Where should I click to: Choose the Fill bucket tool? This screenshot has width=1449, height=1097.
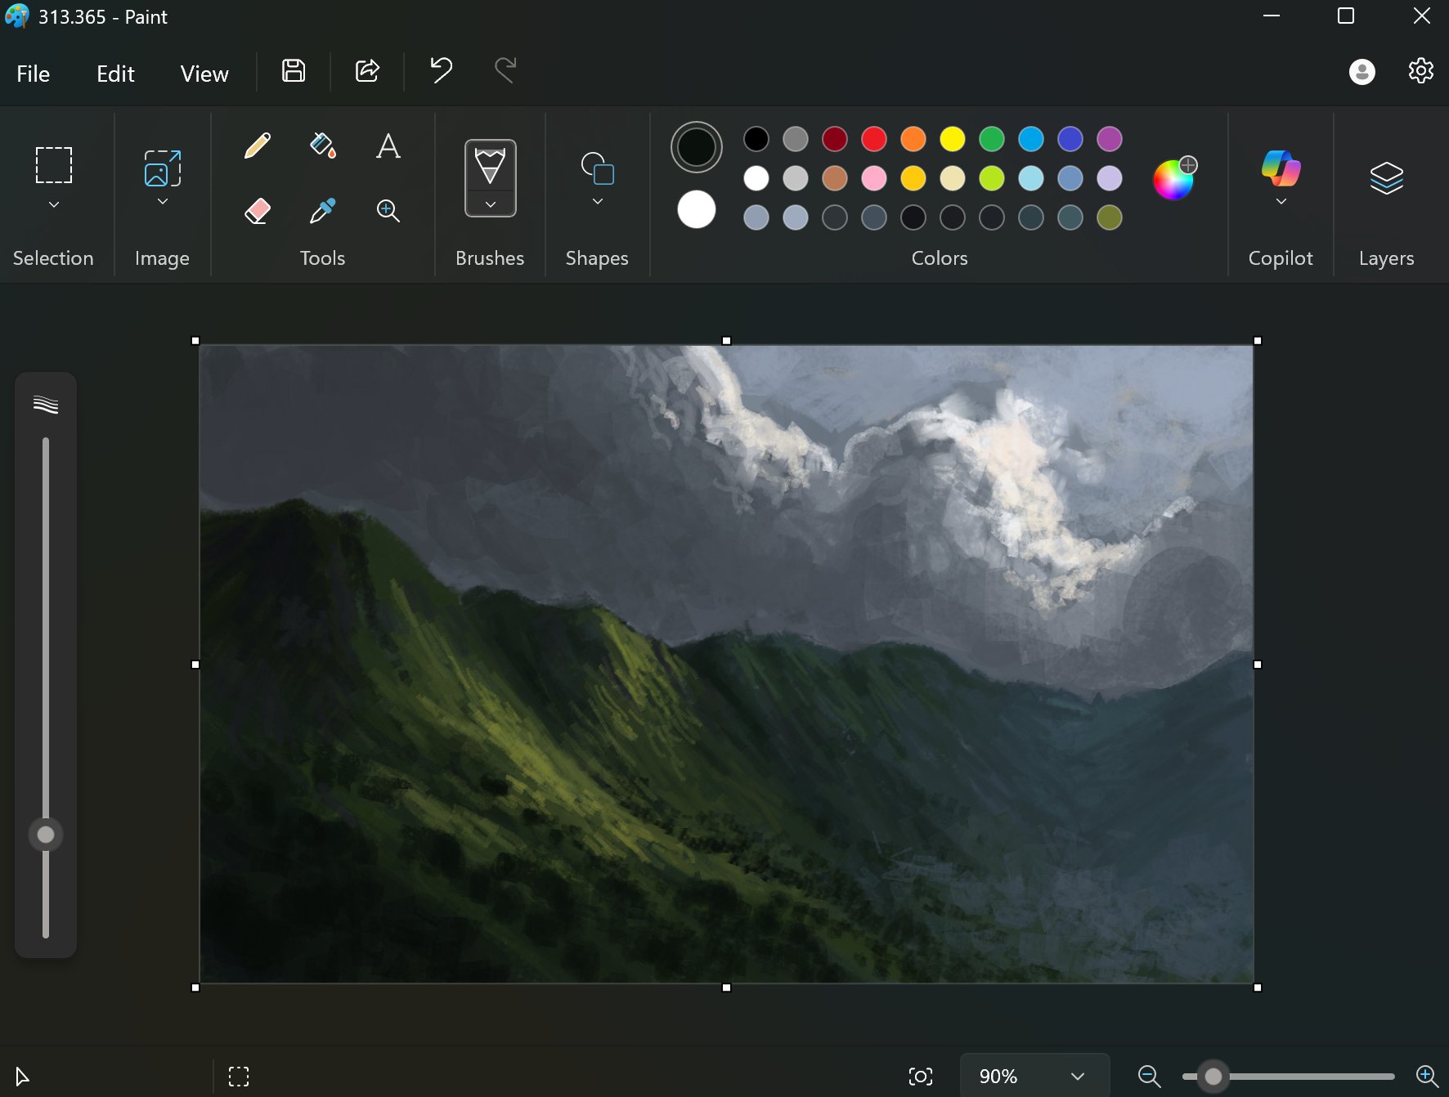coord(323,146)
